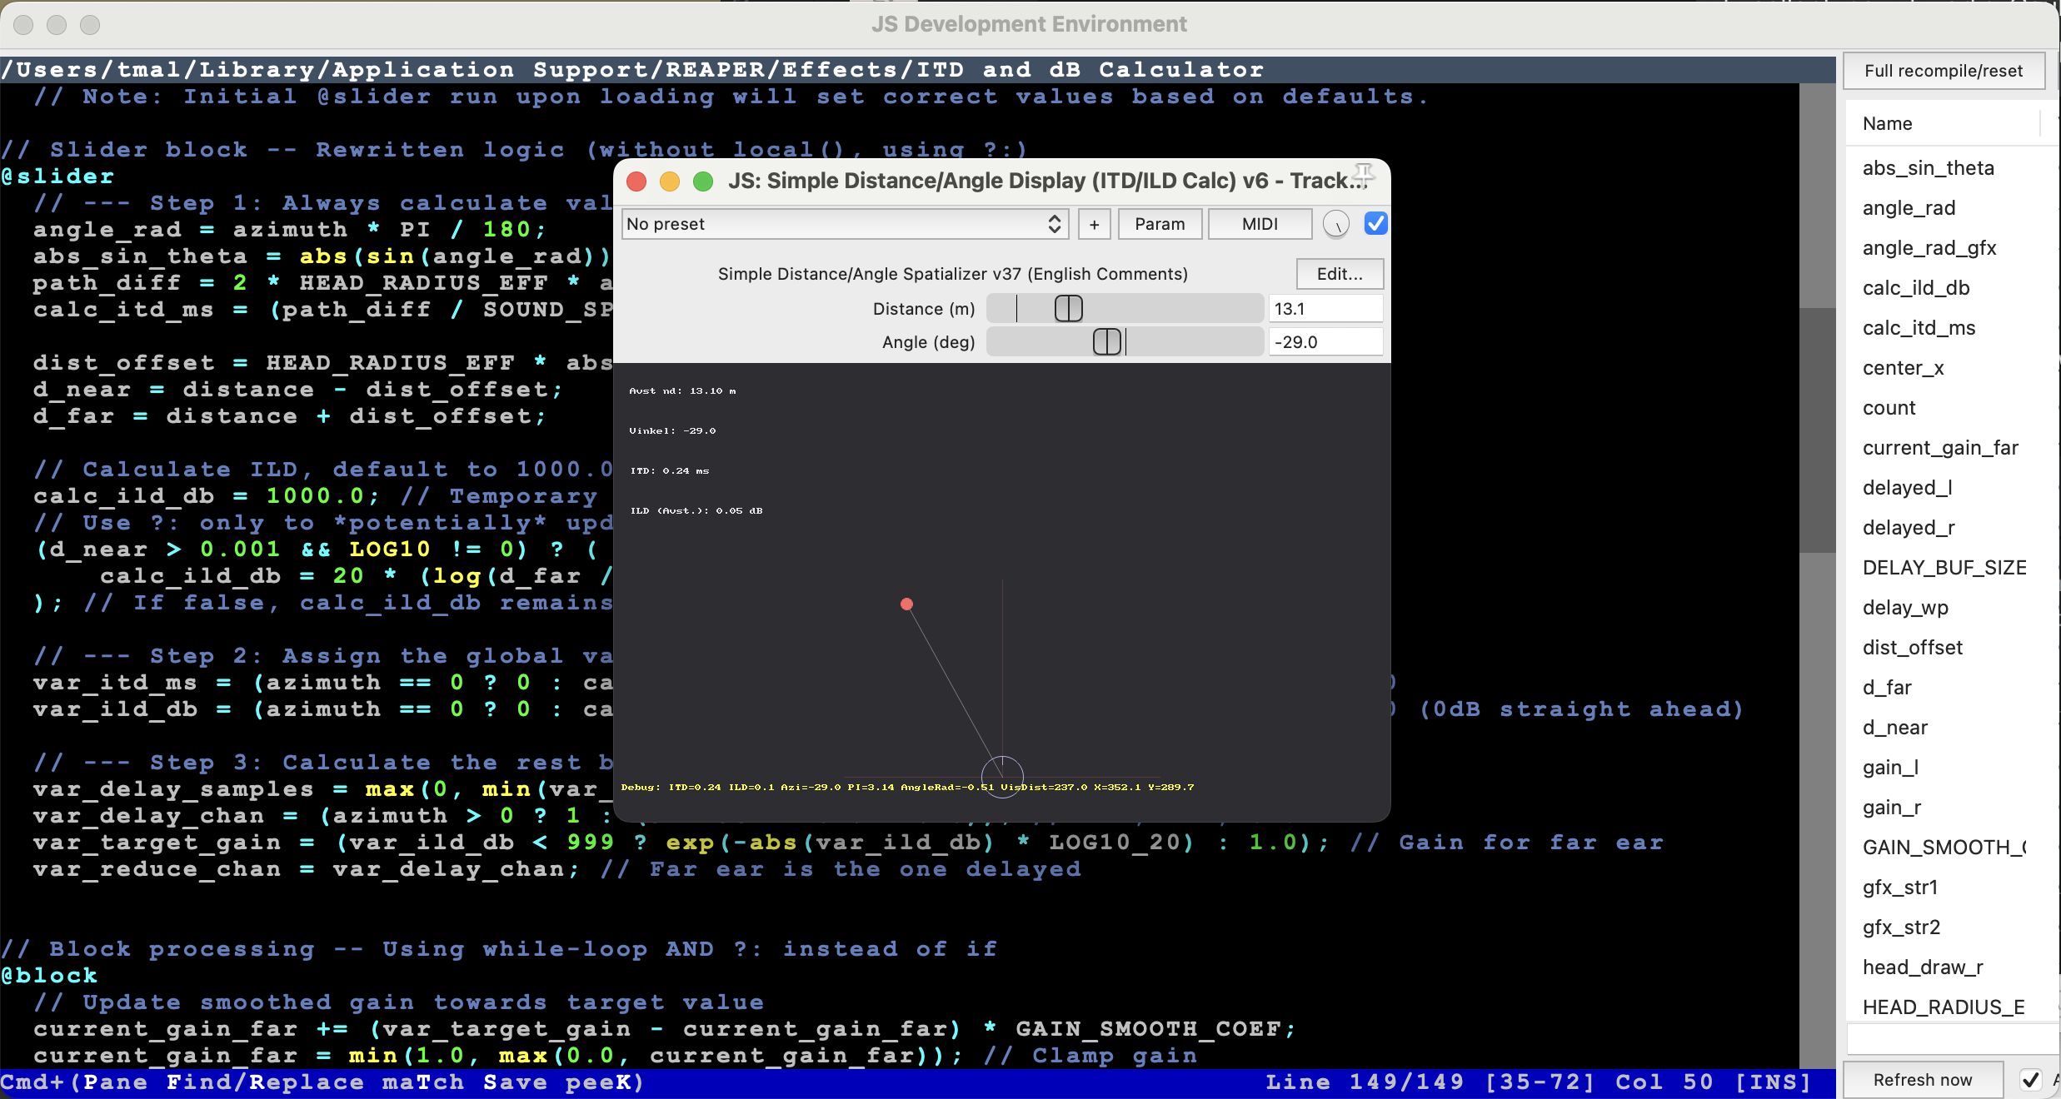Minimize the effect plugin window

pos(670,181)
